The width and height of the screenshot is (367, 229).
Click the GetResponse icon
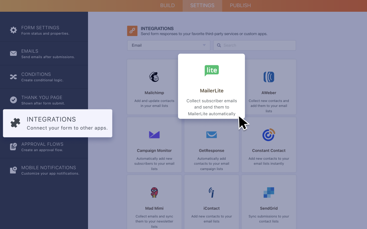pyautogui.click(x=211, y=135)
